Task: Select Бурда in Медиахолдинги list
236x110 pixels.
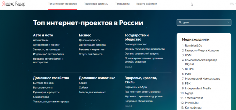Action: coord(189,93)
